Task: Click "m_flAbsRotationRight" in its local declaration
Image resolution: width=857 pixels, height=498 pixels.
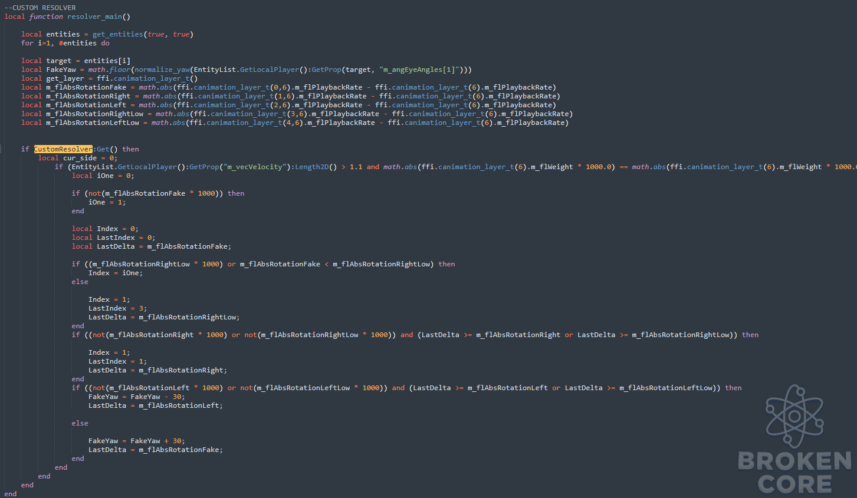Action: [88, 96]
